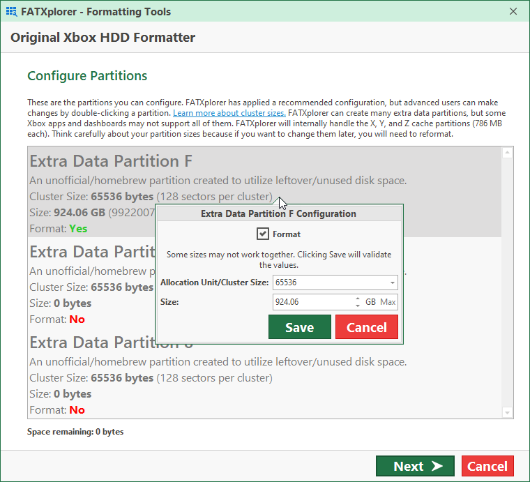Set size to Max
The height and width of the screenshot is (482, 530).
(x=388, y=302)
